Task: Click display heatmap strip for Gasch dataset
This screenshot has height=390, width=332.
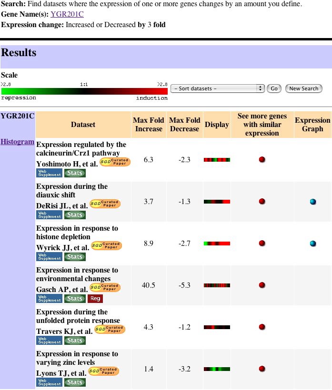Action: point(217,285)
